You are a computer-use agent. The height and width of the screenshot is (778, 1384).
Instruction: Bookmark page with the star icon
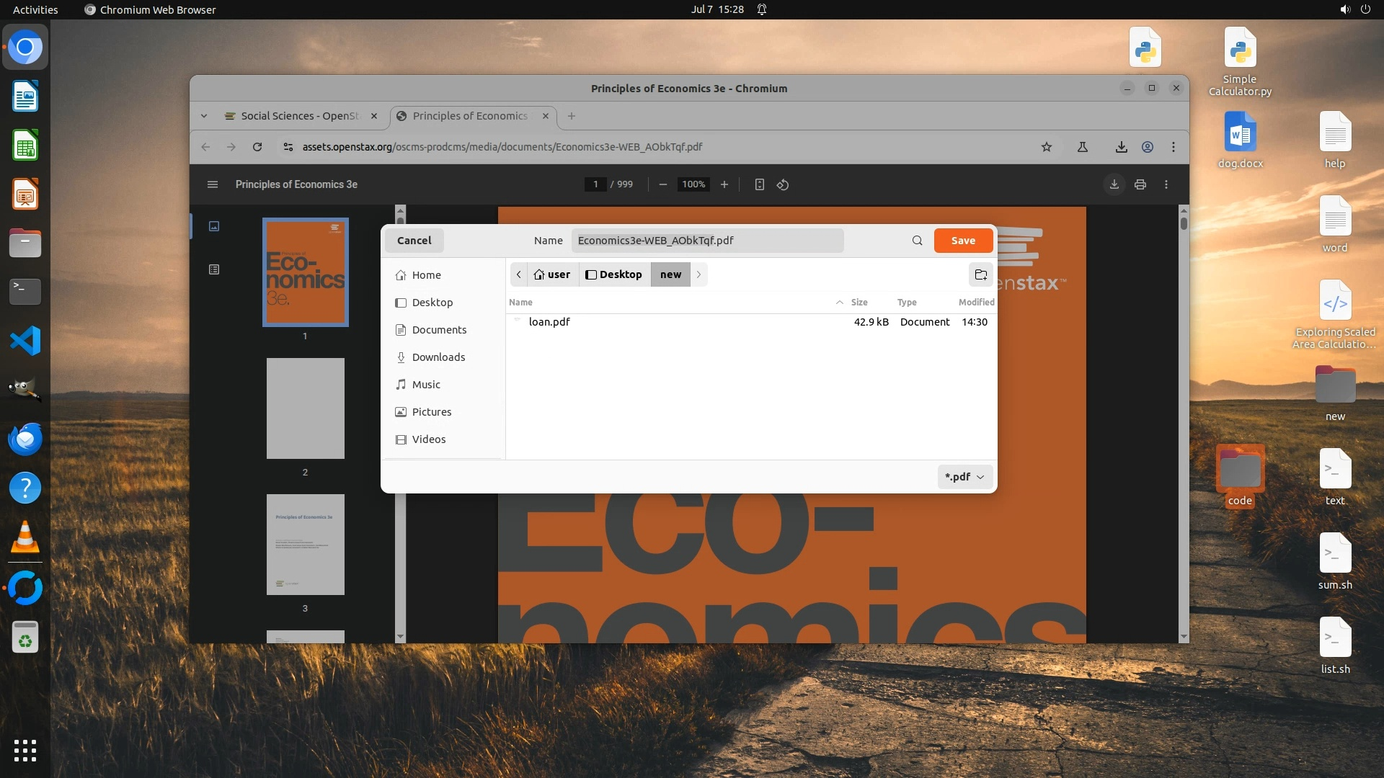point(1046,147)
